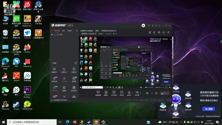222x125 pixels.
Task: Open the gift box icon with red dot
Action: [150, 32]
